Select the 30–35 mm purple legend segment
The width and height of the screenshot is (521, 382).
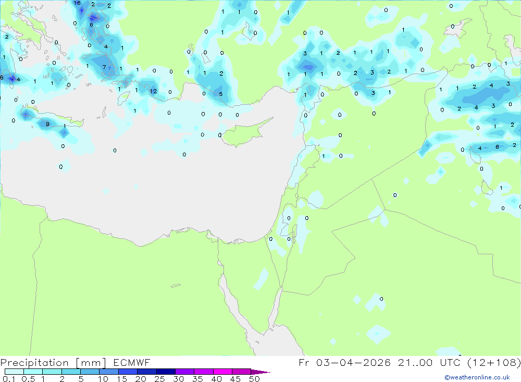[x=185, y=372]
